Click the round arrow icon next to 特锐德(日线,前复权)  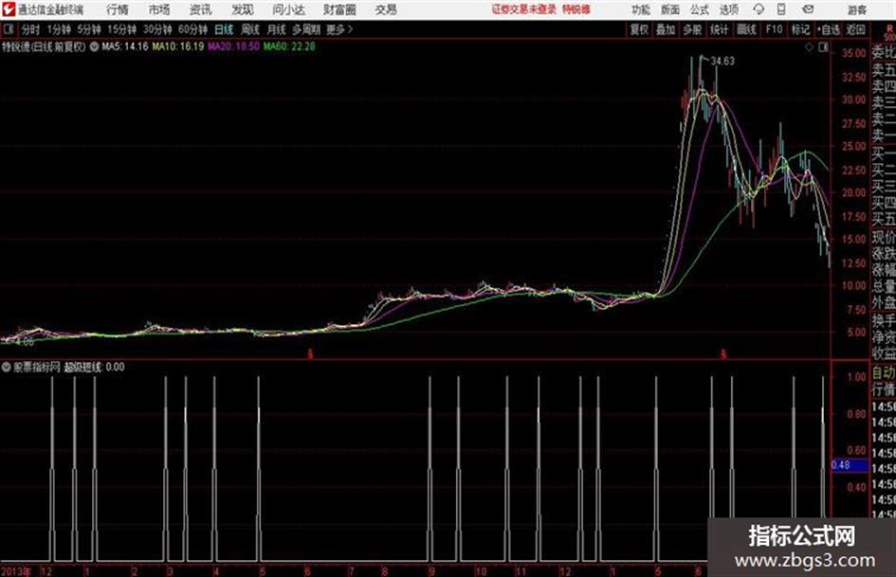(x=94, y=46)
